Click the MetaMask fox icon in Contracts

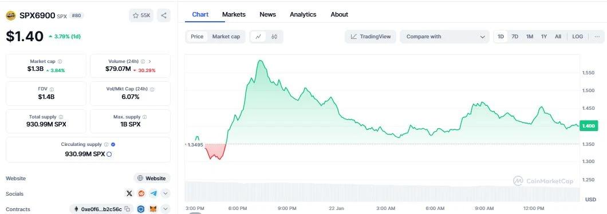[x=153, y=209]
